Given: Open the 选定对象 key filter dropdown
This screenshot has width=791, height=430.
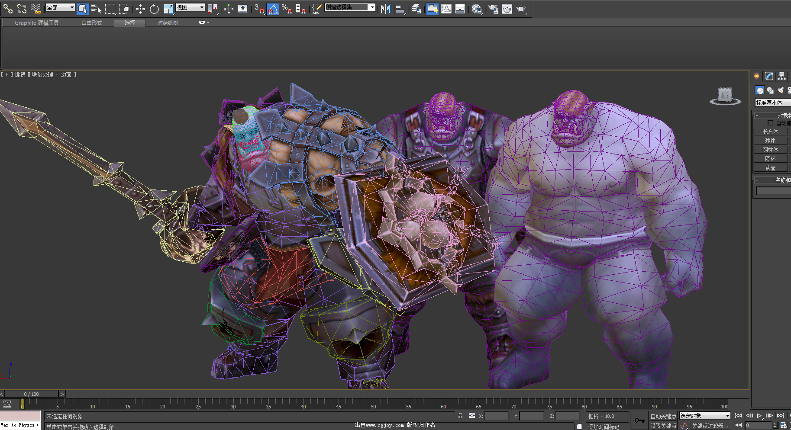Looking at the screenshot, I should [x=705, y=416].
